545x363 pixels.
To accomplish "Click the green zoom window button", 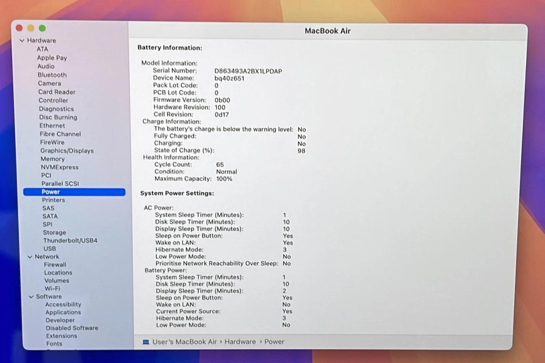I will pyautogui.click(x=42, y=28).
